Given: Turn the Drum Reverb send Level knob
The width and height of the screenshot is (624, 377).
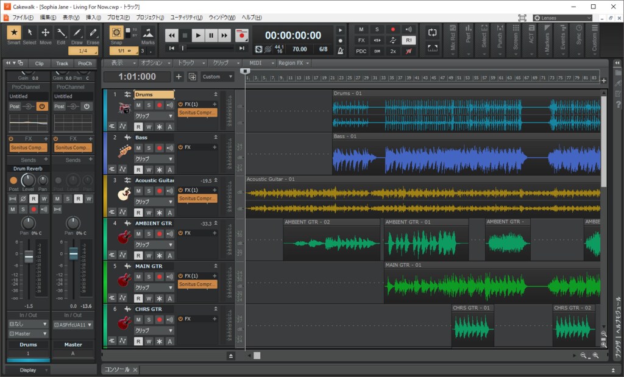Looking at the screenshot, I should 28,180.
